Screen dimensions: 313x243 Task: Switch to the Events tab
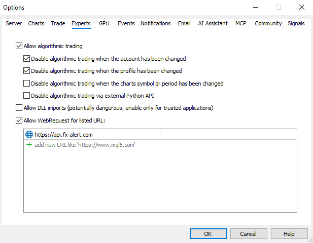click(126, 23)
